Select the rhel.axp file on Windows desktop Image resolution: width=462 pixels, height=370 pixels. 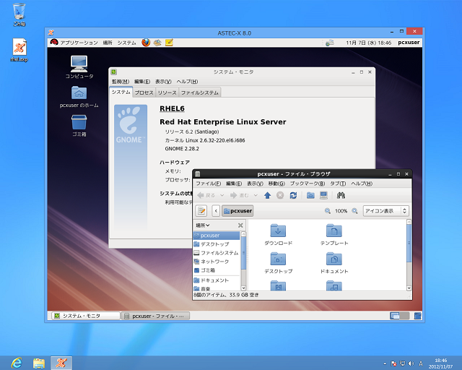click(x=19, y=50)
